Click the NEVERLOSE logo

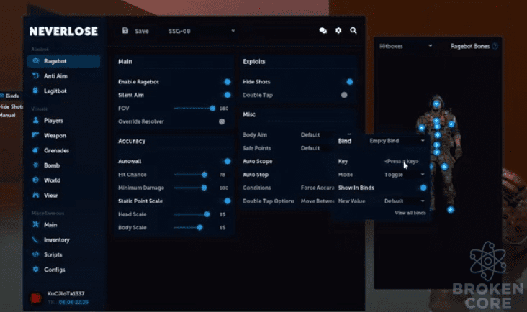(63, 31)
